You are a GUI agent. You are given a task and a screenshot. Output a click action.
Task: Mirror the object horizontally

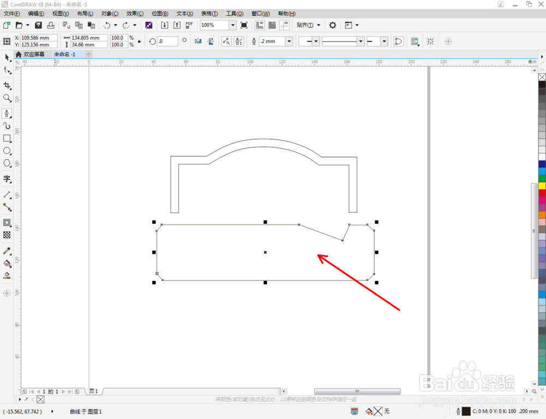[x=198, y=41]
